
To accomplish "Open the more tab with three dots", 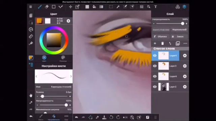I will click(x=66, y=117).
